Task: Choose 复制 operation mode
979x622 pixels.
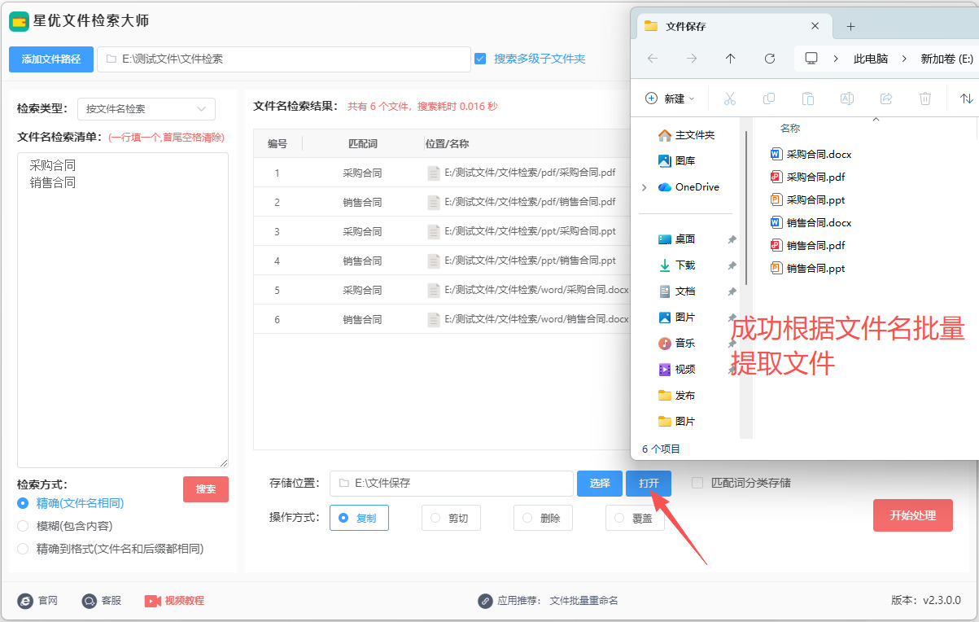Action: tap(359, 518)
